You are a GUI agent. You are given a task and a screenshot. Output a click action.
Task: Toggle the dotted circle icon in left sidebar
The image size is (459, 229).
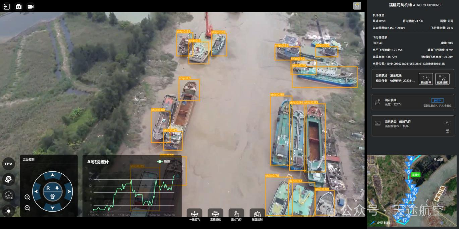tap(8, 211)
